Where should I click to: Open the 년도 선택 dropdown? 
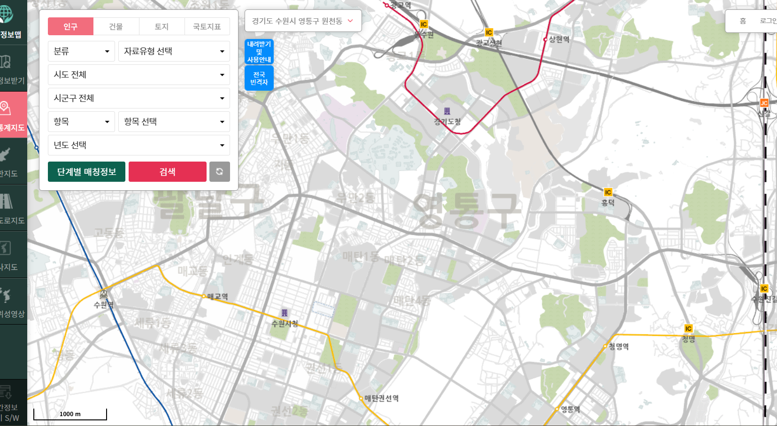coord(139,145)
